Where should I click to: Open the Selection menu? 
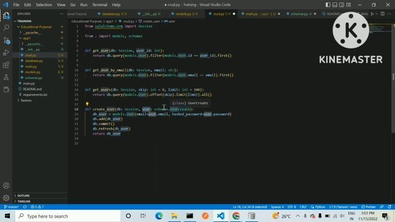44,5
